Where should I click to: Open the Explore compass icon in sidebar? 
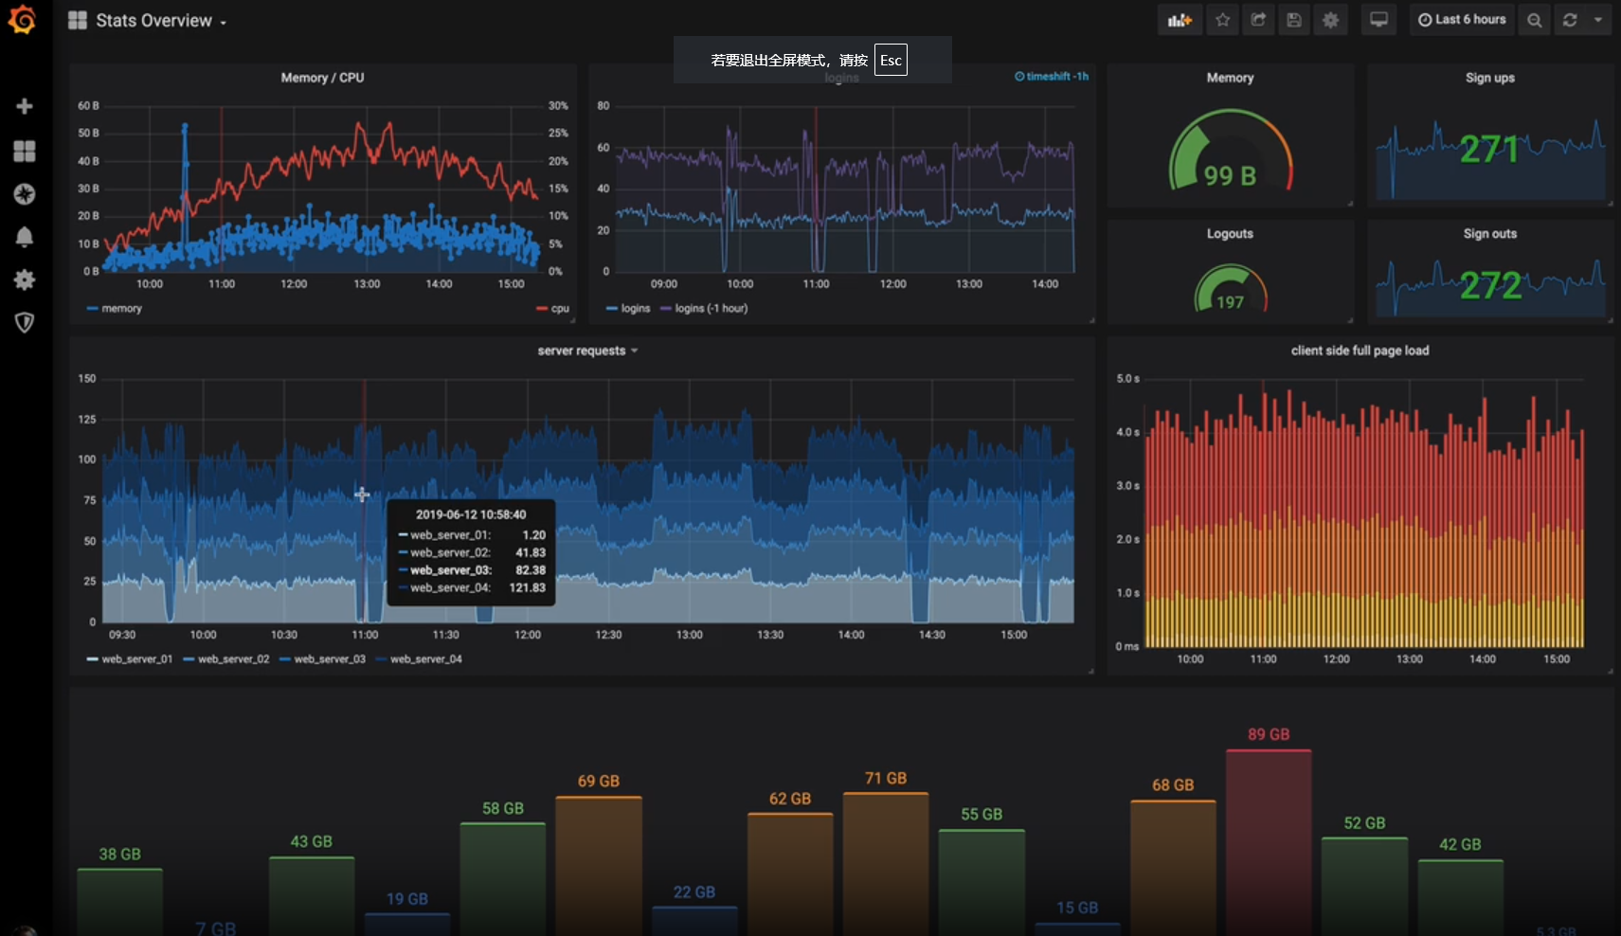[x=25, y=194]
